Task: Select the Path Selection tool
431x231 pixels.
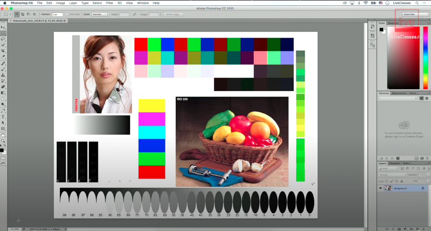Action: point(3,123)
